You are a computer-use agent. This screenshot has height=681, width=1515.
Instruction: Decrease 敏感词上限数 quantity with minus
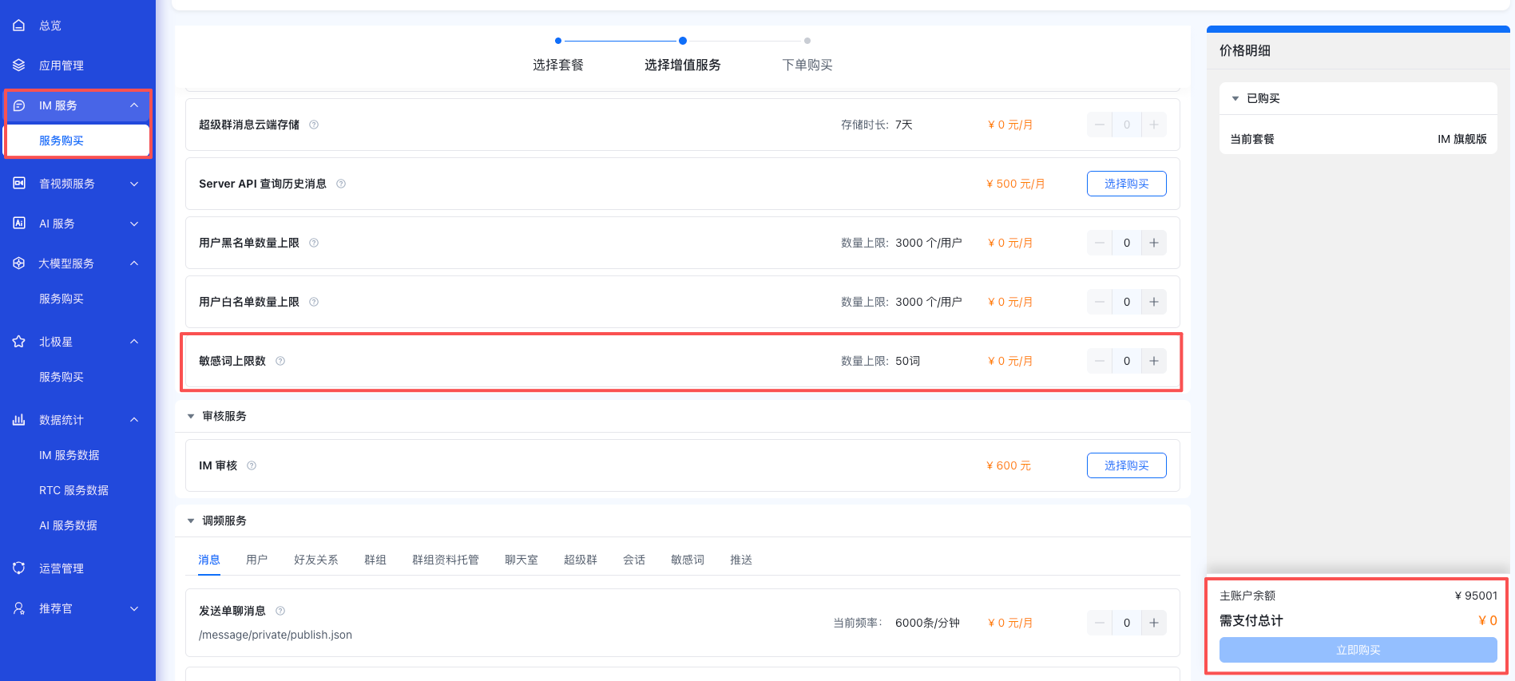pyautogui.click(x=1100, y=361)
